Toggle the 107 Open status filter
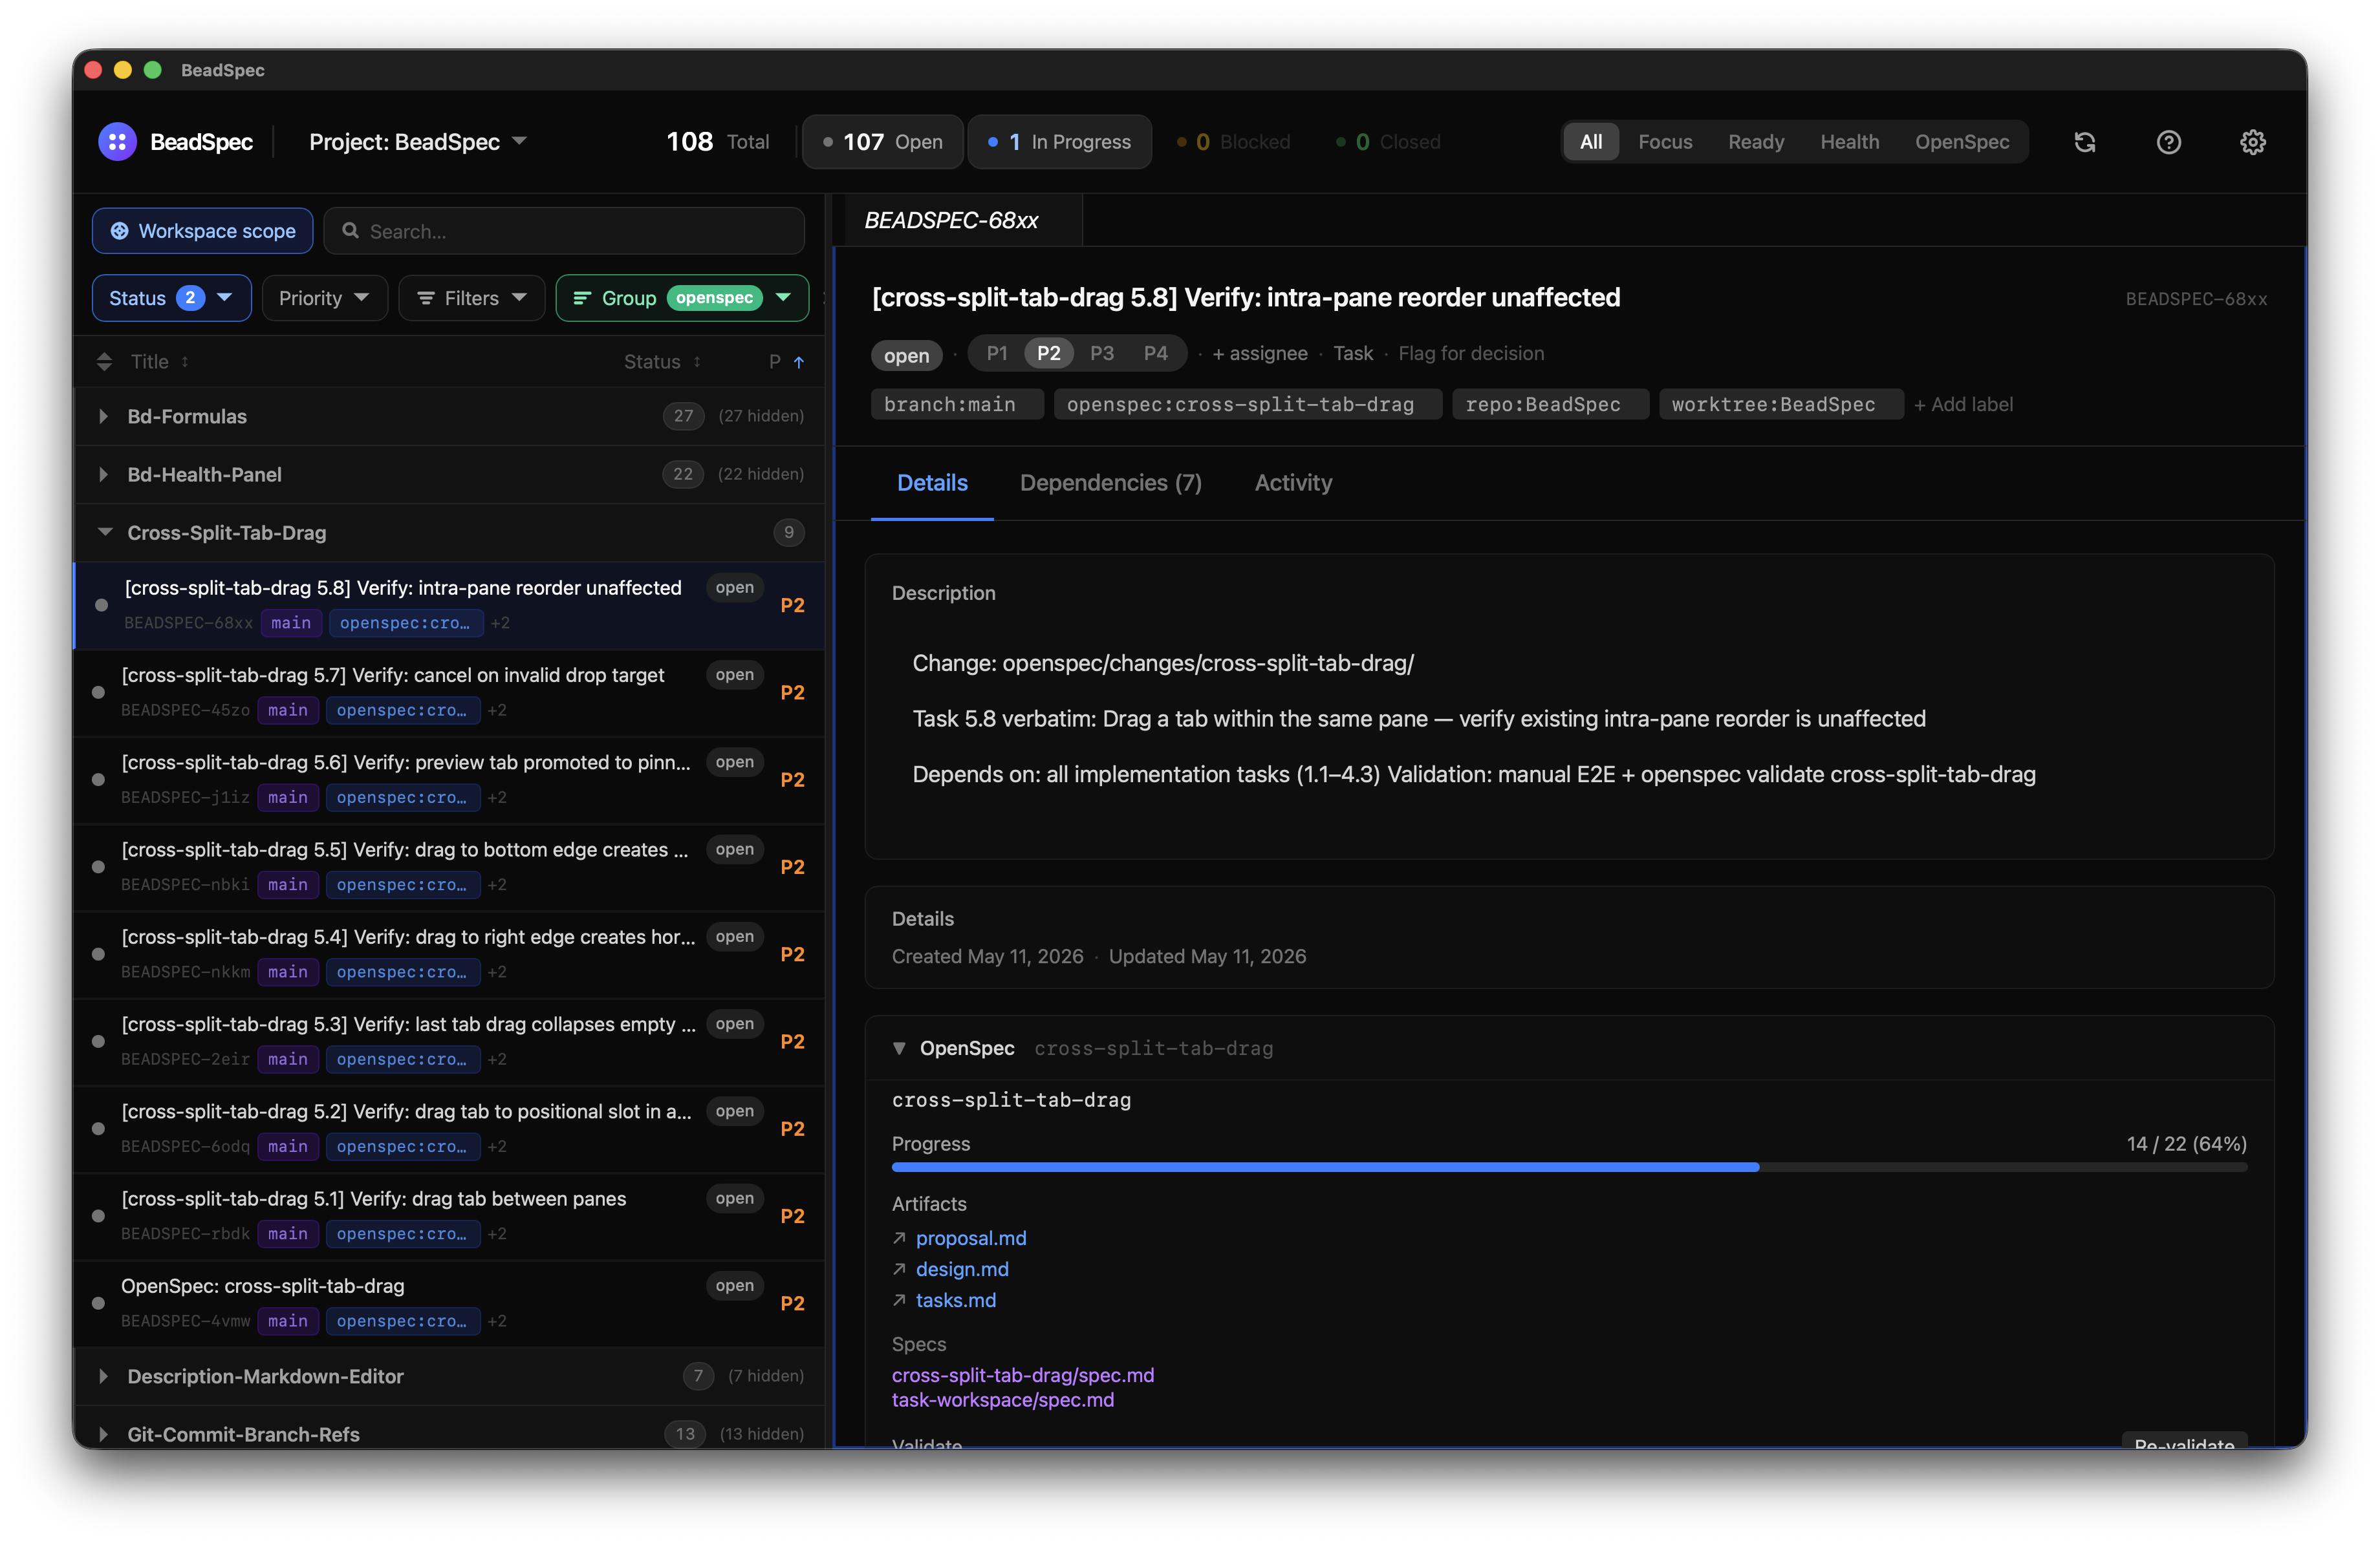The image size is (2380, 1545). (x=883, y=142)
